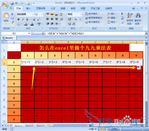Click 查找和选择 find and select

tap(138, 19)
